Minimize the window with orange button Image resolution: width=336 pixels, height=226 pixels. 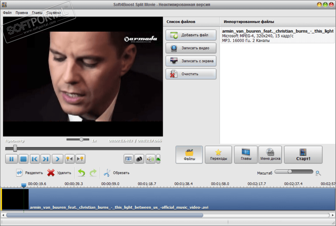(320, 5)
